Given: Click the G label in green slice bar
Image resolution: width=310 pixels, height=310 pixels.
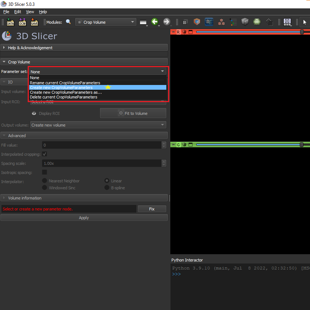Looking at the screenshot, I should 178,145.
